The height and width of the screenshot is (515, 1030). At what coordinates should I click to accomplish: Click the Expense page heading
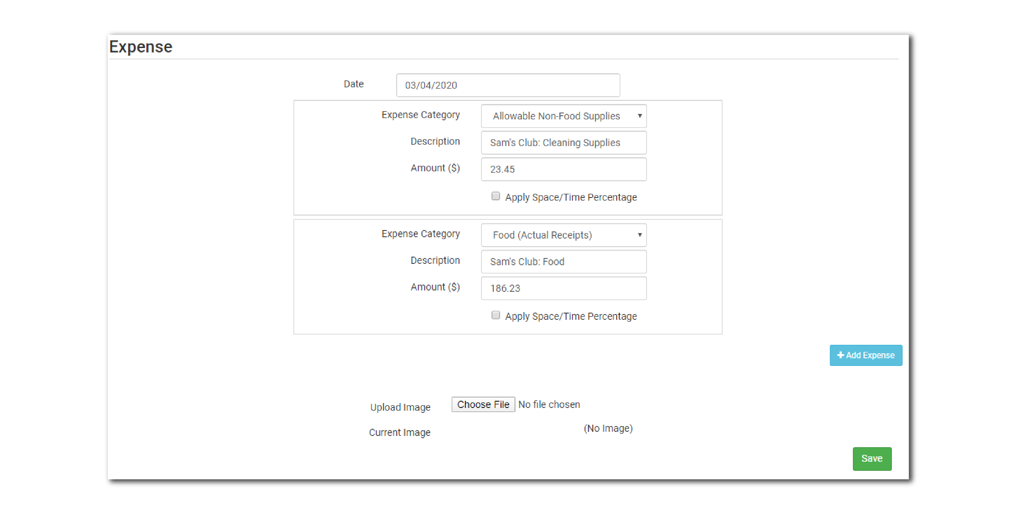point(141,47)
